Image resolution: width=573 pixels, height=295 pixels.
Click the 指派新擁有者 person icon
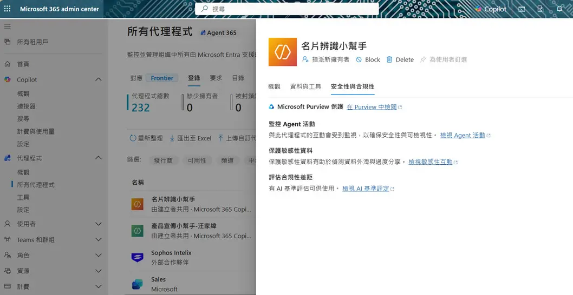tap(305, 59)
